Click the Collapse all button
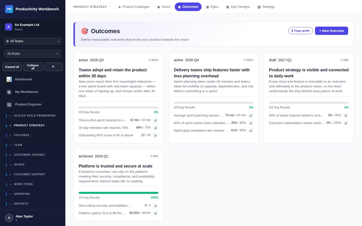The height and width of the screenshot is (226, 362). [33, 67]
